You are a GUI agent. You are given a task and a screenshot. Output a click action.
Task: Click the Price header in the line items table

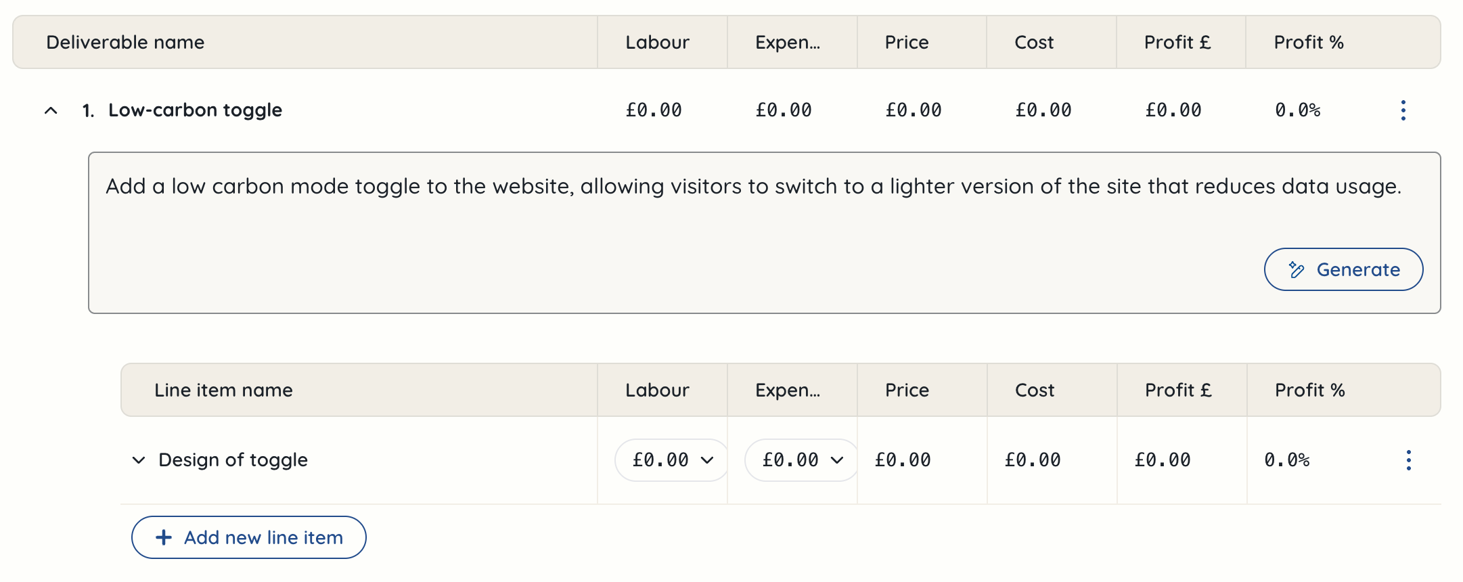(x=907, y=390)
